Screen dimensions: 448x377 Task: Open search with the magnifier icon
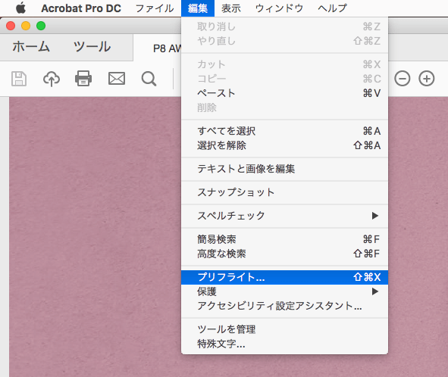pos(149,79)
